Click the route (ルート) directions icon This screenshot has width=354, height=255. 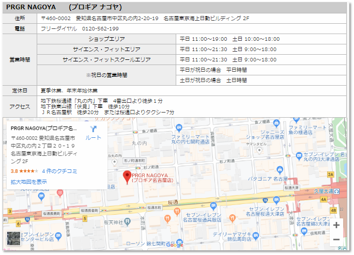(x=93, y=129)
